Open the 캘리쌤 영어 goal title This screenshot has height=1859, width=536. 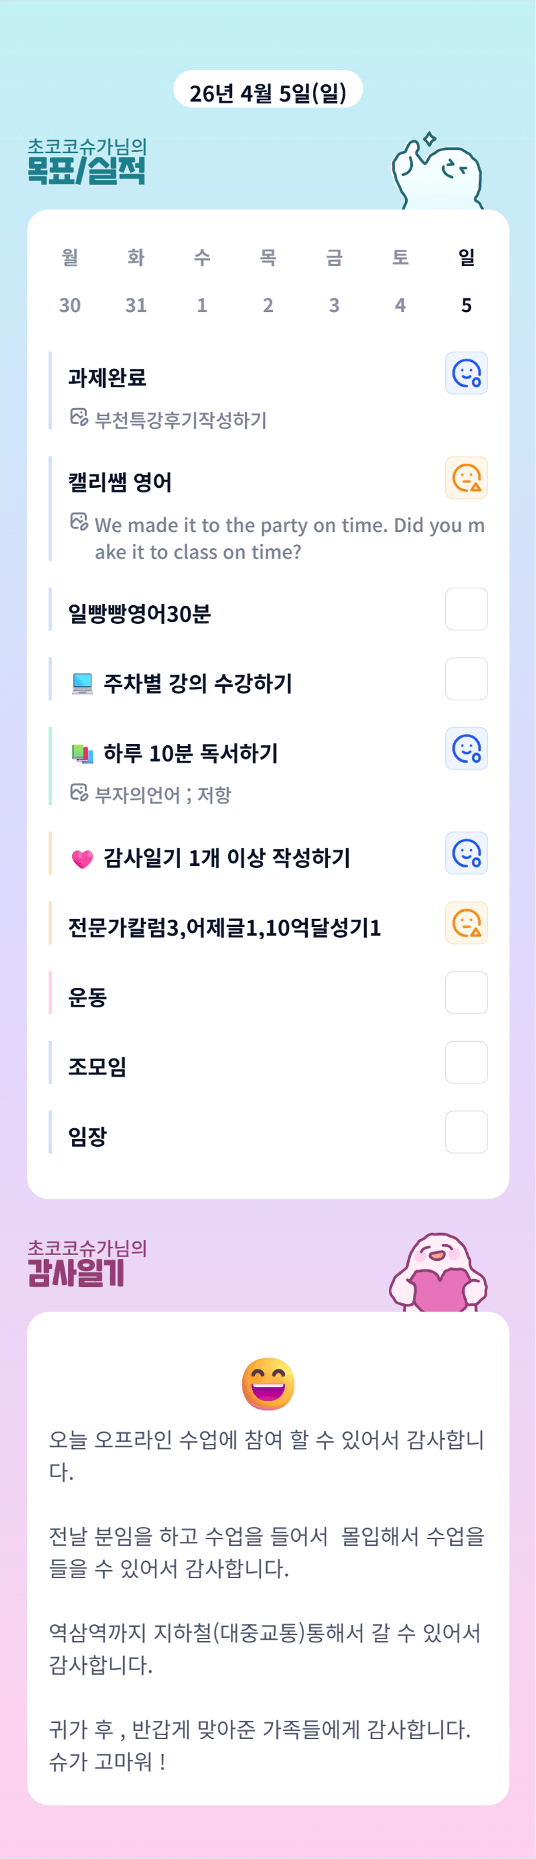click(120, 482)
